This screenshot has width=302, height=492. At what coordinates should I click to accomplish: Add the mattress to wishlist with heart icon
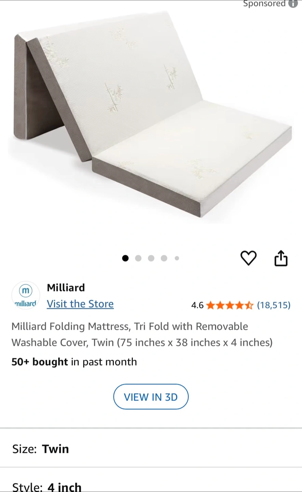pyautogui.click(x=248, y=258)
